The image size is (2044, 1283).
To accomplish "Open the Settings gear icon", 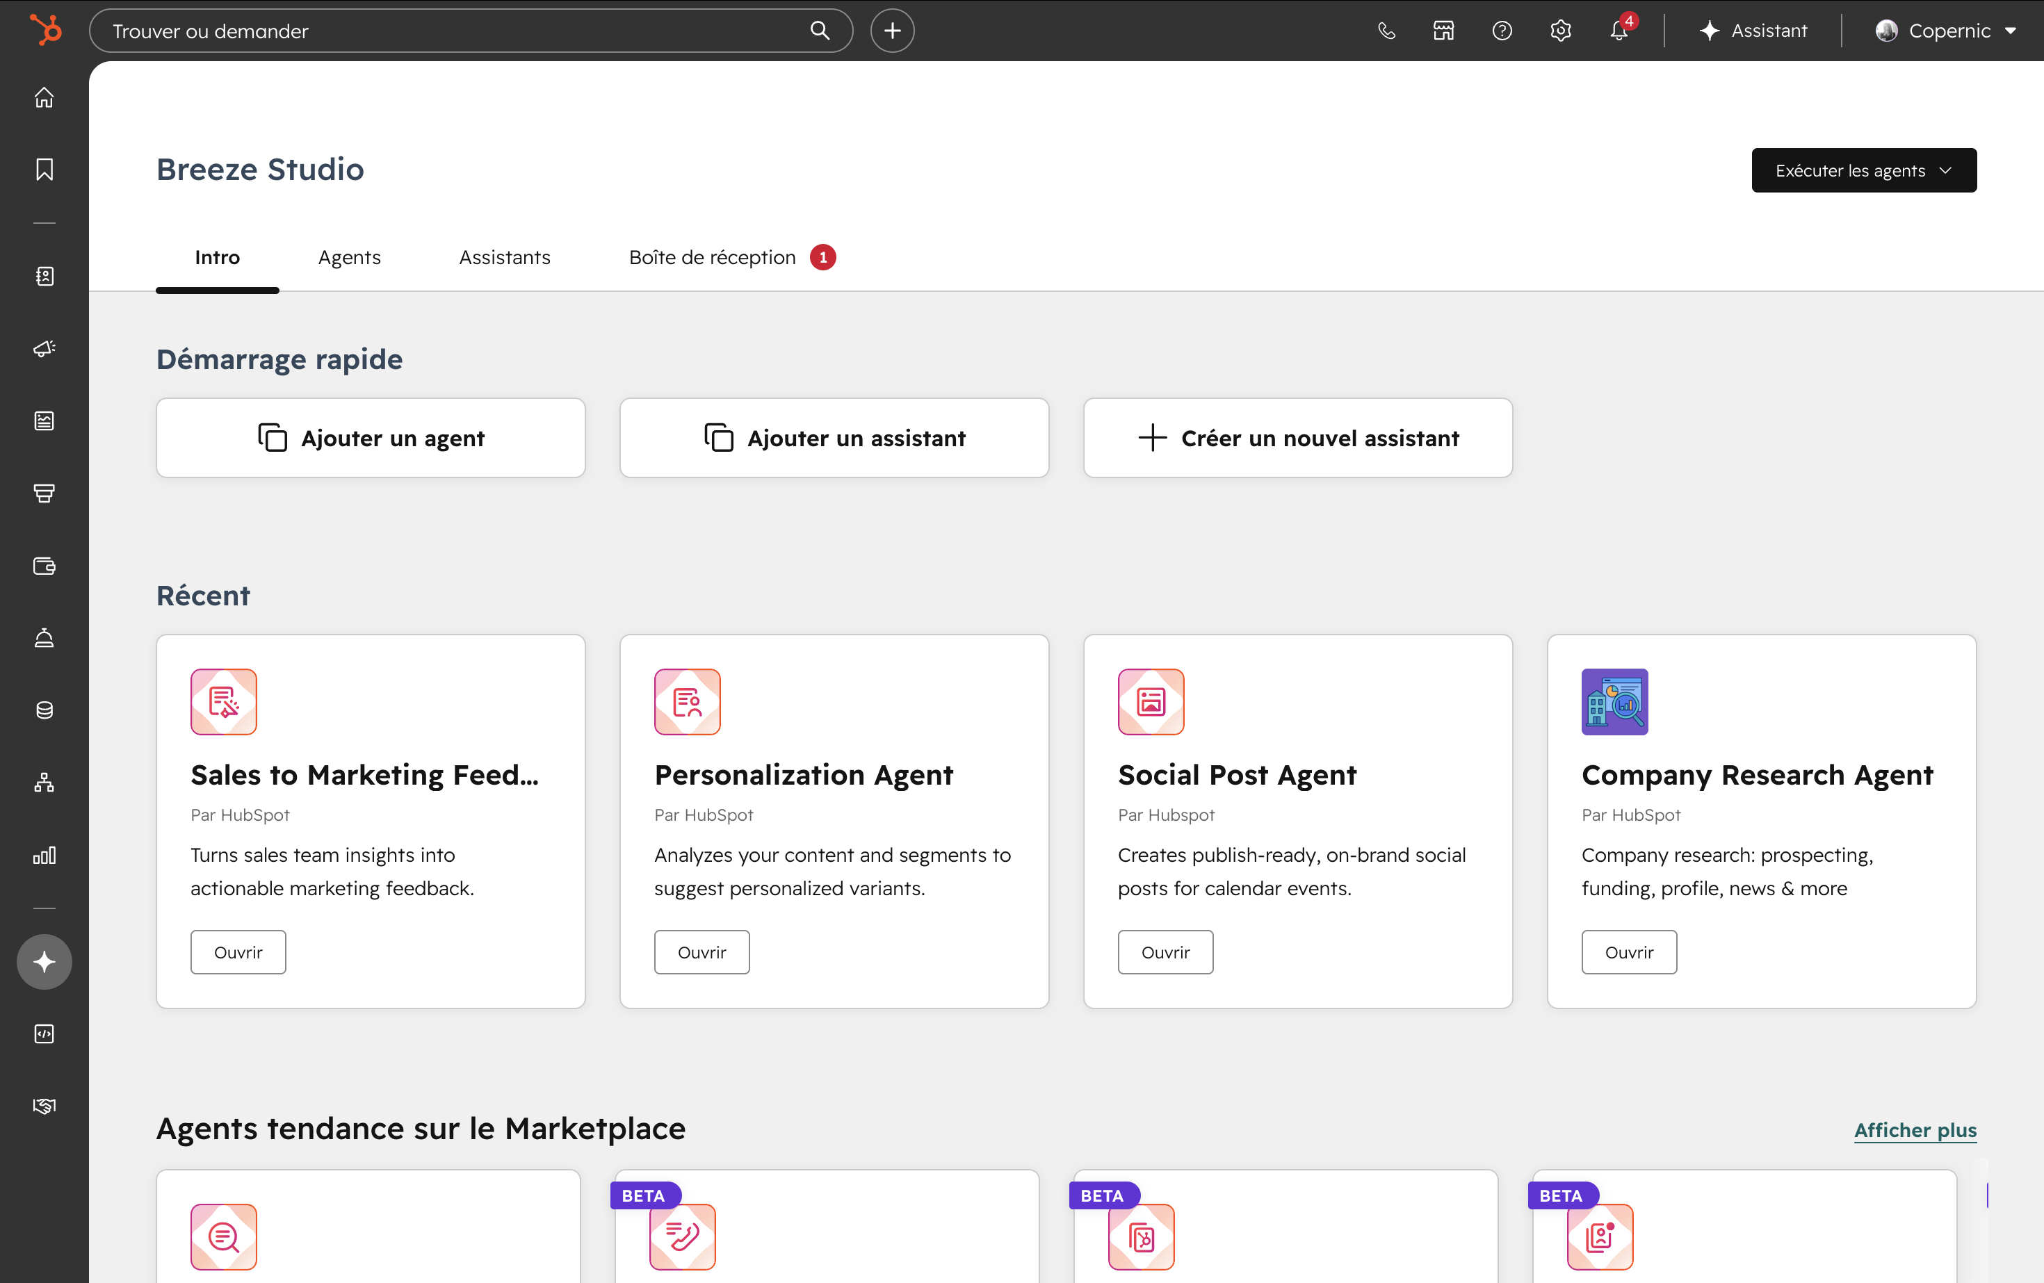I will click(x=1560, y=31).
